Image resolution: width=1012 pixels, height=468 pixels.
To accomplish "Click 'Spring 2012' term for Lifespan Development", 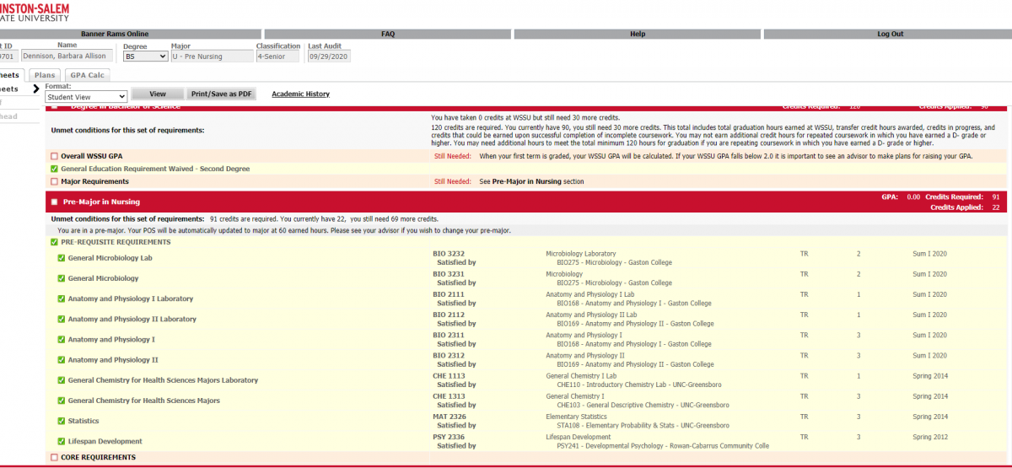I will (x=930, y=437).
